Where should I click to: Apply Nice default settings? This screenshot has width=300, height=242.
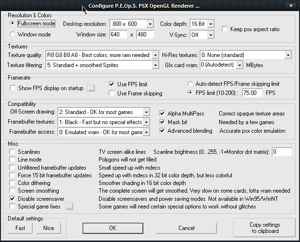point(49,228)
